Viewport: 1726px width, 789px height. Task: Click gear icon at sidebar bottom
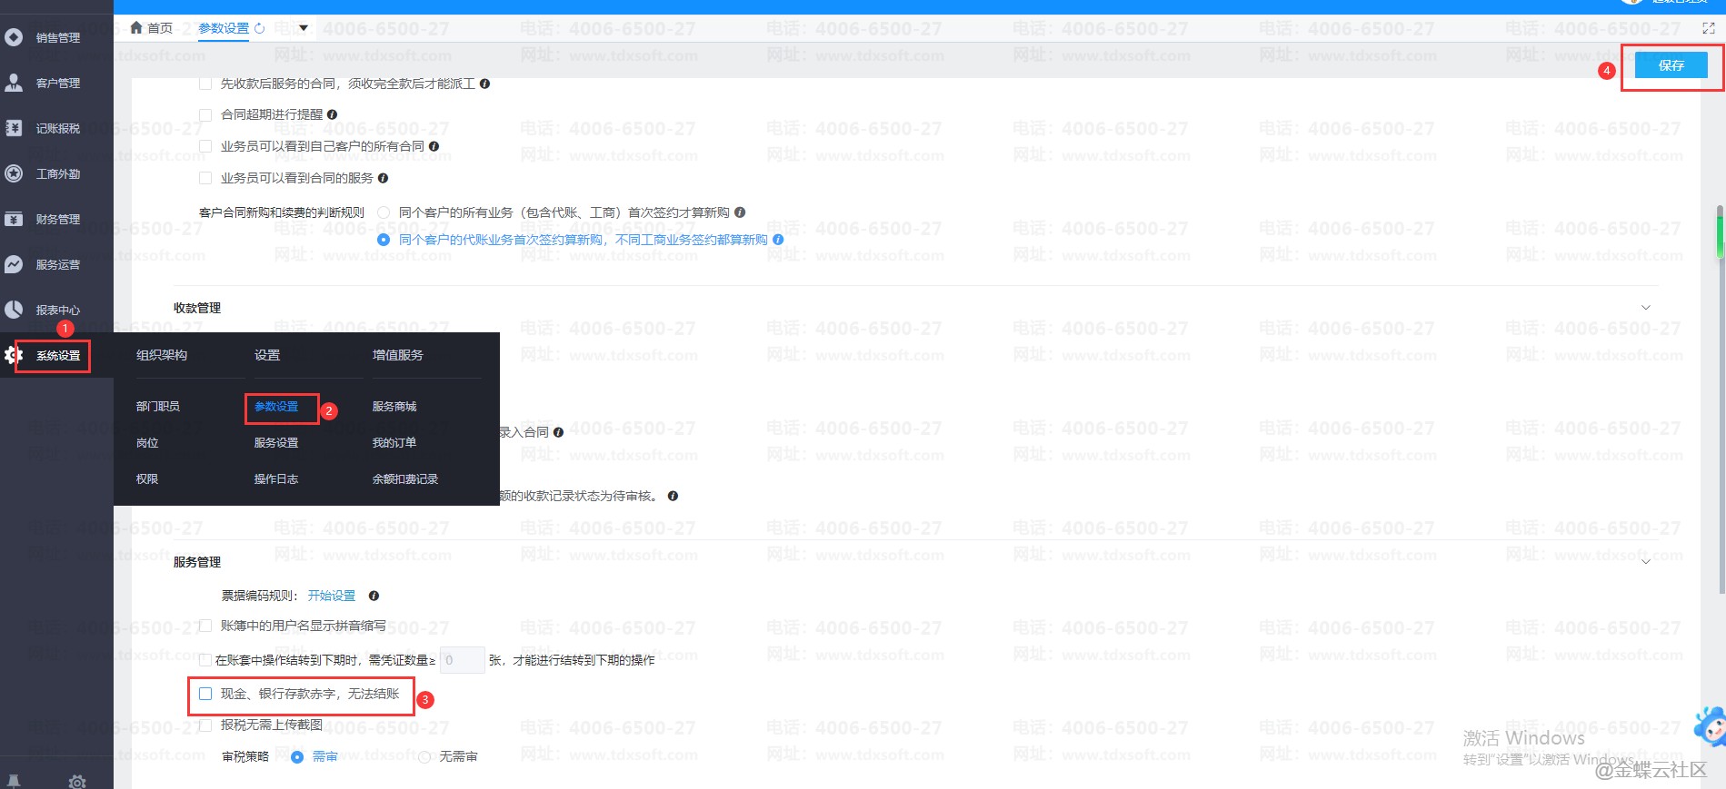tap(77, 781)
